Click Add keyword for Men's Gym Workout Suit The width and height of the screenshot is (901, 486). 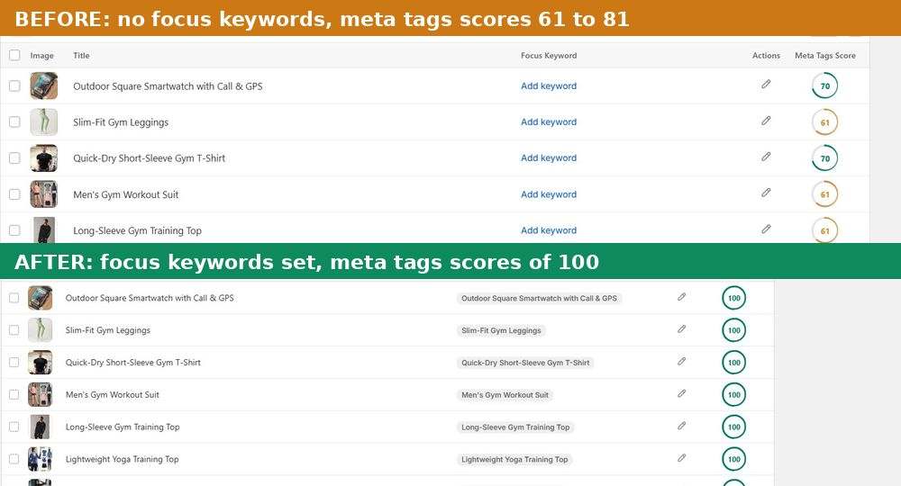click(549, 194)
